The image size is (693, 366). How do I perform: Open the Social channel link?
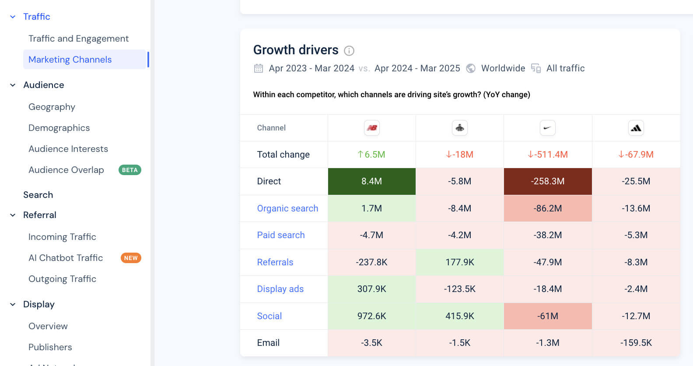click(x=269, y=316)
